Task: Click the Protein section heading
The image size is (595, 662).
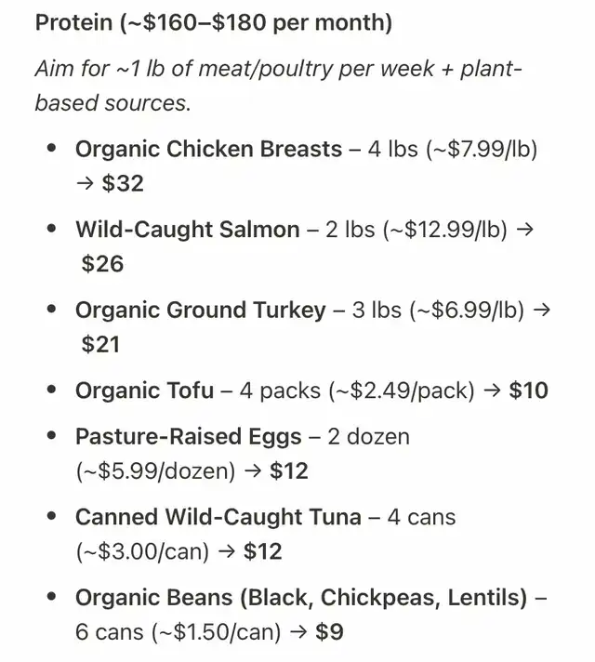Action: [214, 22]
